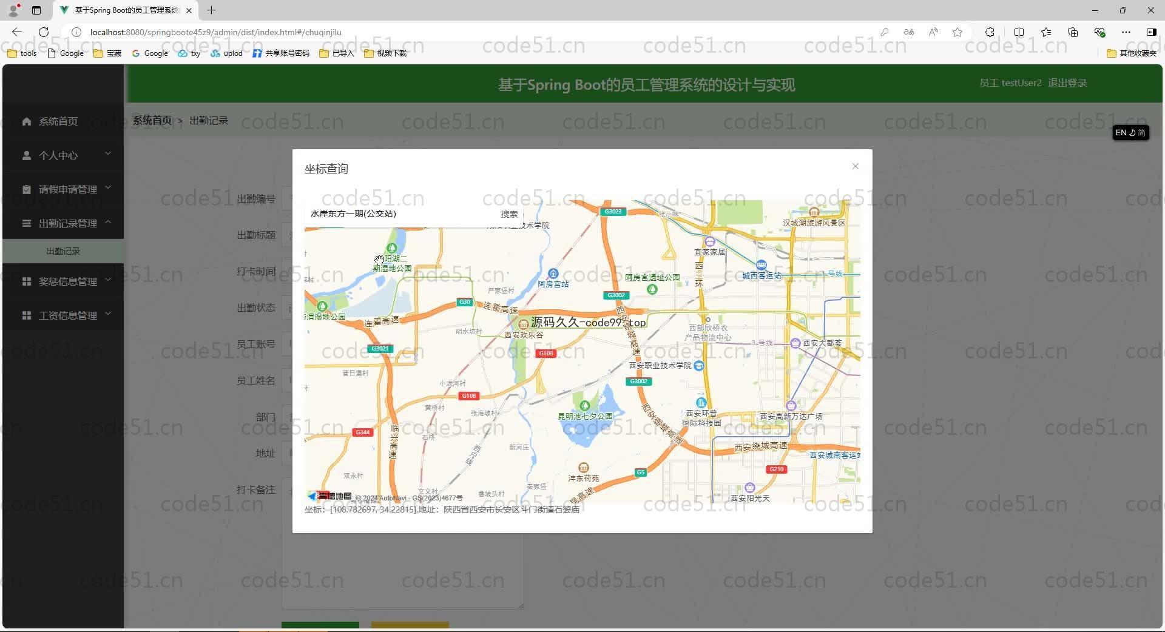Expand 奖惩信息管理 sidebar menu
This screenshot has height=632, width=1165.
pyautogui.click(x=63, y=281)
